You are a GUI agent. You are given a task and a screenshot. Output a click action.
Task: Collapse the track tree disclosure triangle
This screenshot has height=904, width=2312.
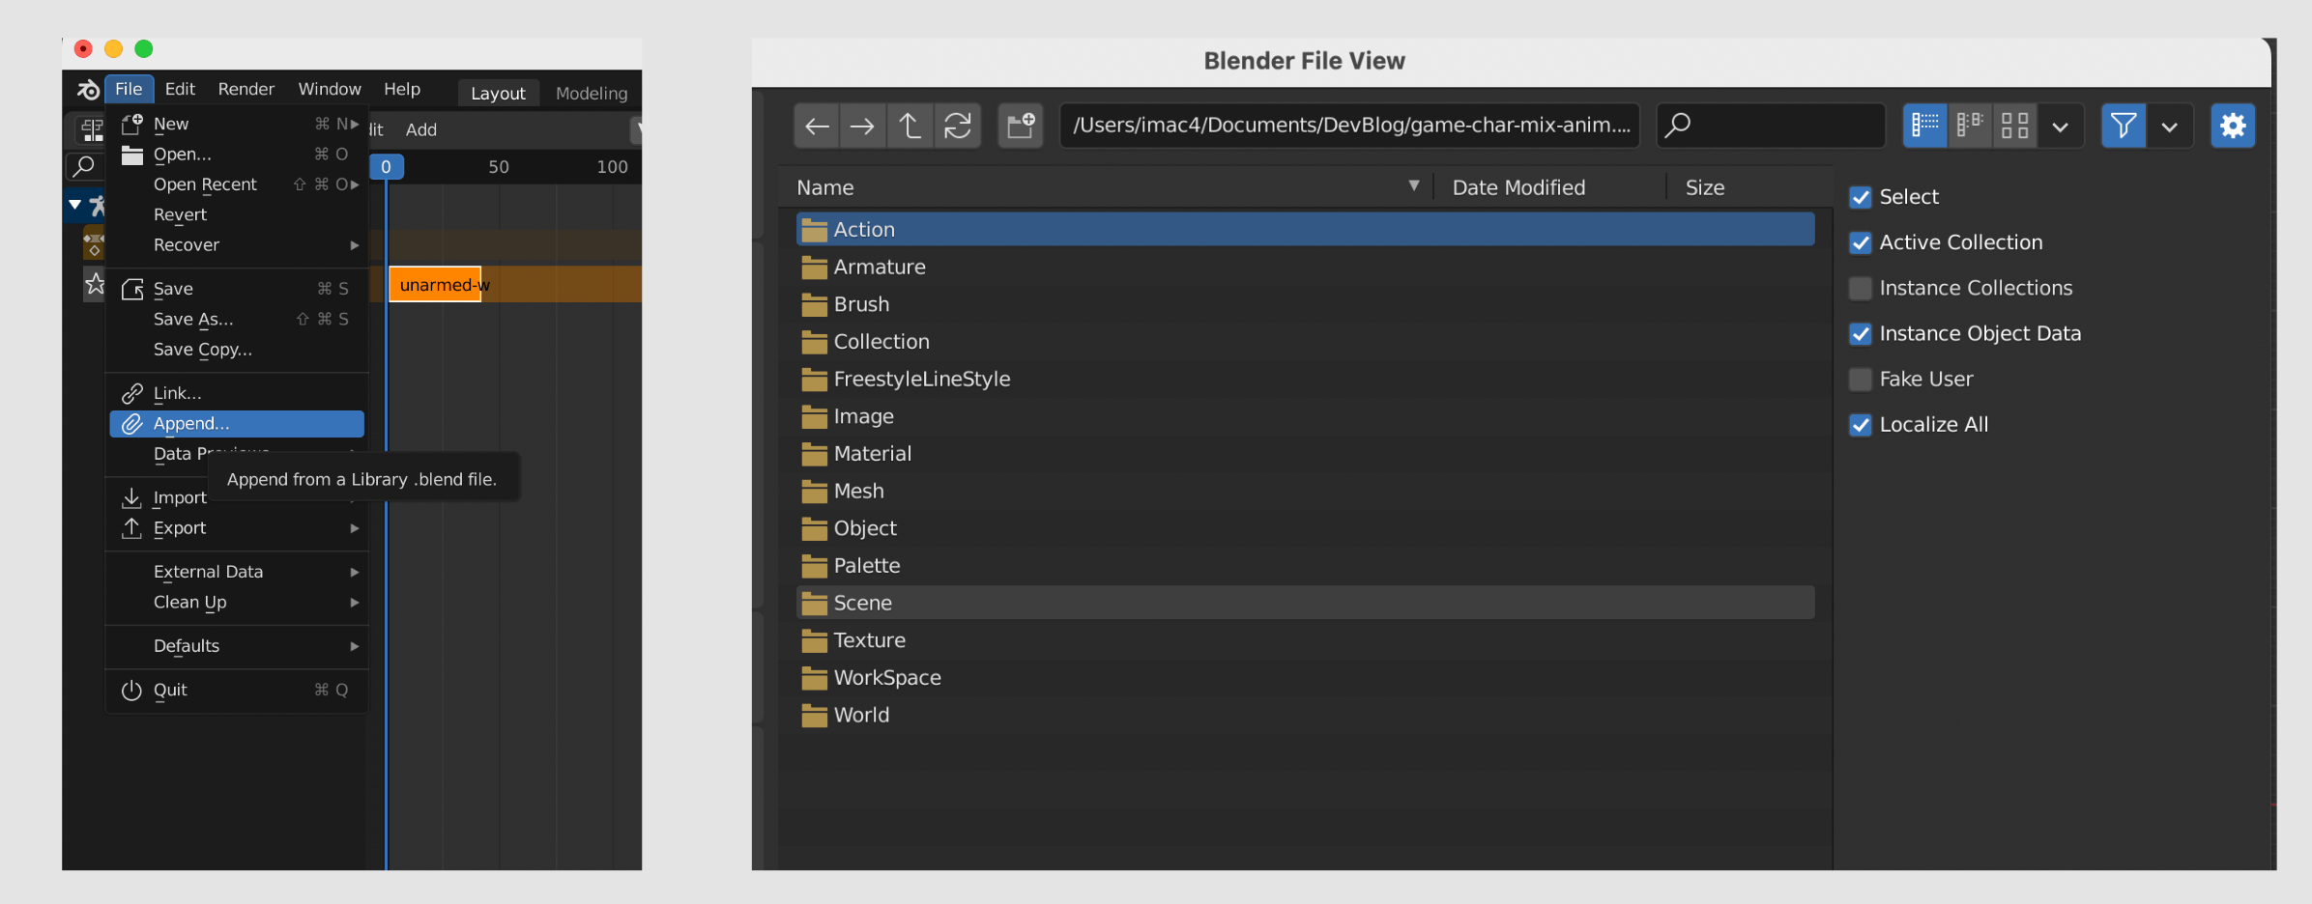pos(74,205)
